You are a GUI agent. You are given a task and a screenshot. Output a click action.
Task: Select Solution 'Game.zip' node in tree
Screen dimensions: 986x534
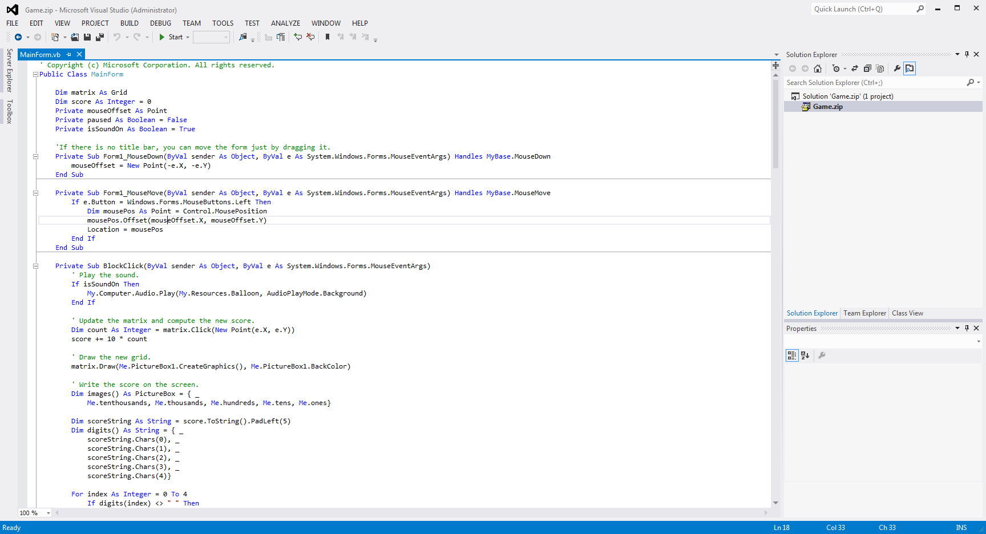(847, 96)
